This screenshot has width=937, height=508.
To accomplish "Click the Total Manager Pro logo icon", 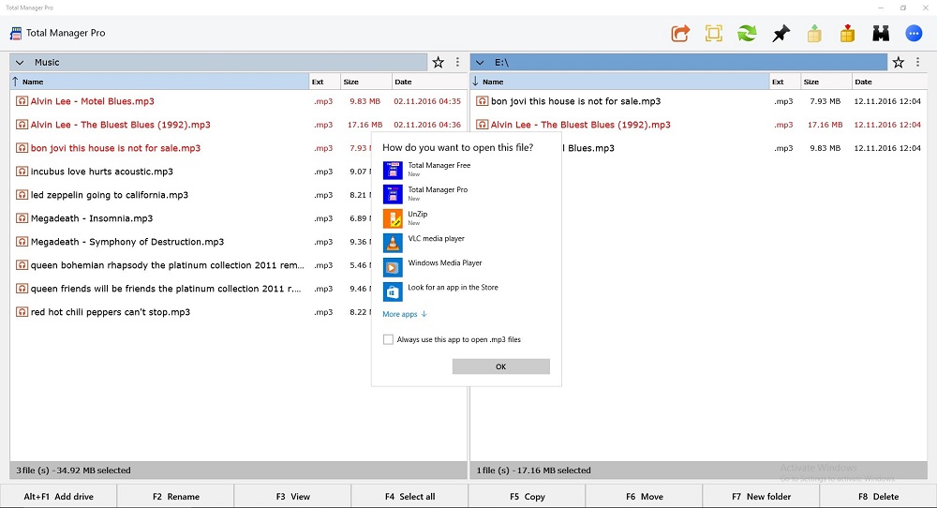I will (16, 34).
